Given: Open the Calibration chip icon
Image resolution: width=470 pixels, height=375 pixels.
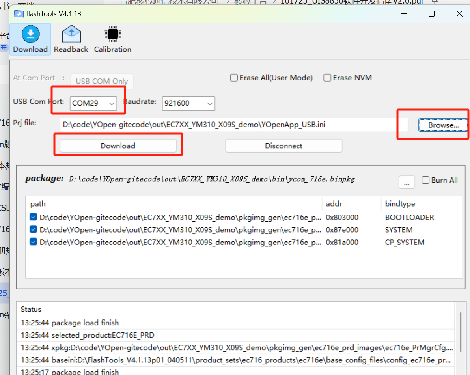Looking at the screenshot, I should 112,39.
